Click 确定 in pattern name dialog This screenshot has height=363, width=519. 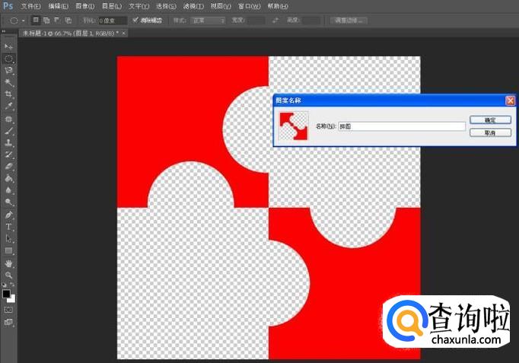489,119
